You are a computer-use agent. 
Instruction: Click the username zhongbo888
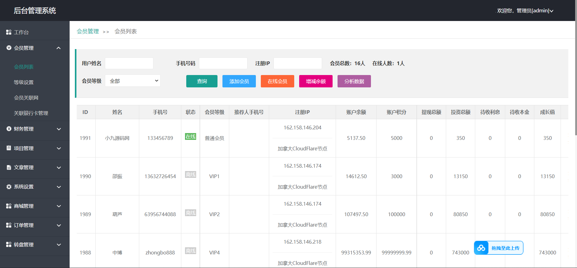(x=160, y=253)
